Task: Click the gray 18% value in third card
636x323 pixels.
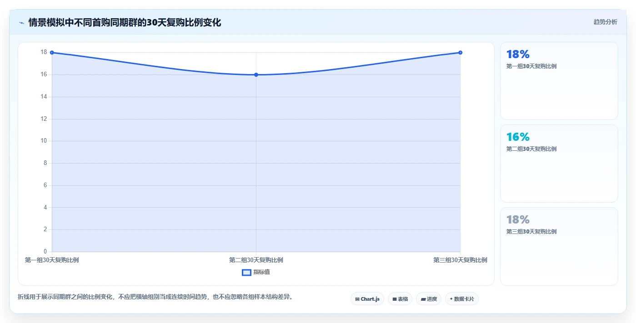Action: pyautogui.click(x=518, y=220)
